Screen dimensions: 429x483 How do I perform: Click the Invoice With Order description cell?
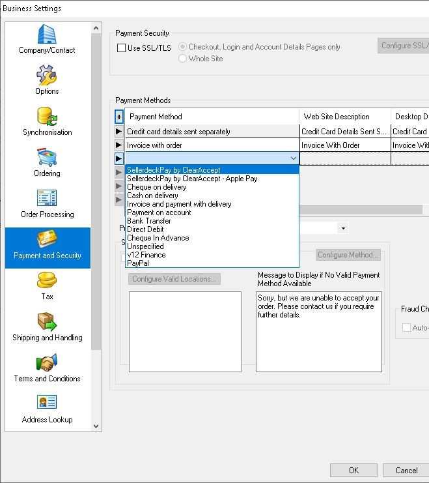[345, 145]
